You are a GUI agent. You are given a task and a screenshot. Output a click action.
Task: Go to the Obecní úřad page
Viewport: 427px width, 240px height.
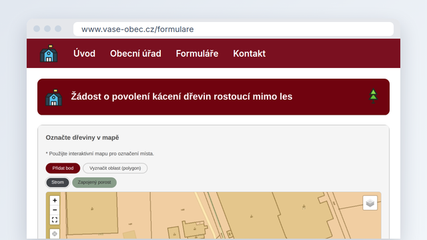point(135,53)
